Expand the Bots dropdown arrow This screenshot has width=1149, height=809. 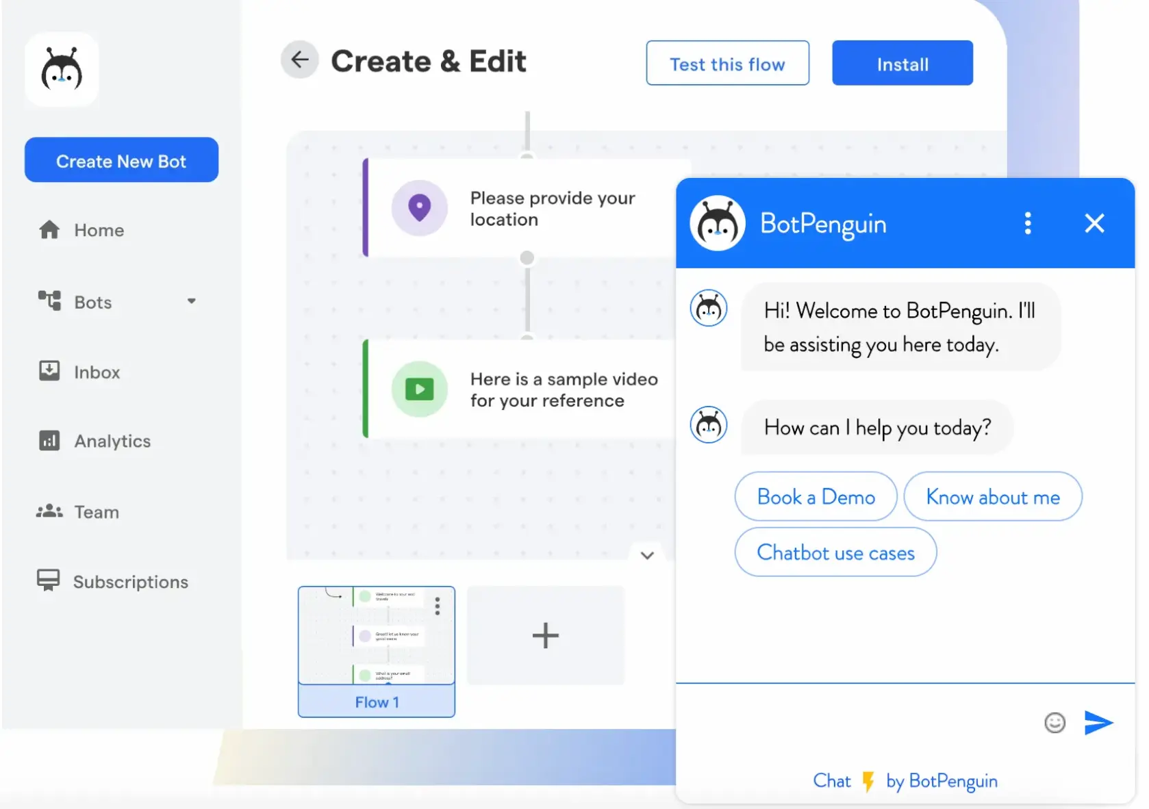click(192, 301)
